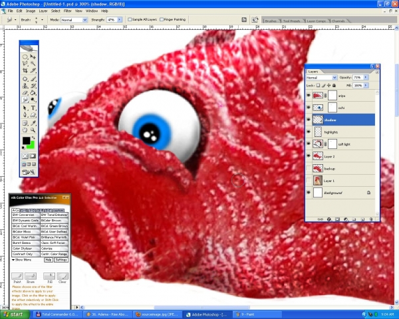The height and width of the screenshot is (319, 399).
Task: Show the backup layer
Action: [309, 168]
